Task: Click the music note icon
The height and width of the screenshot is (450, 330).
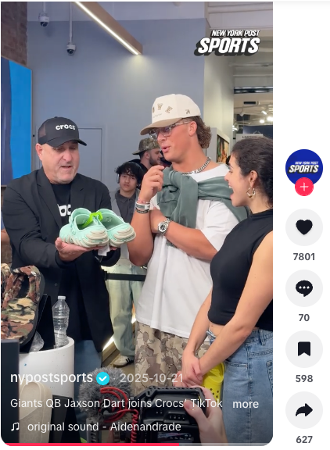Action: [15, 427]
